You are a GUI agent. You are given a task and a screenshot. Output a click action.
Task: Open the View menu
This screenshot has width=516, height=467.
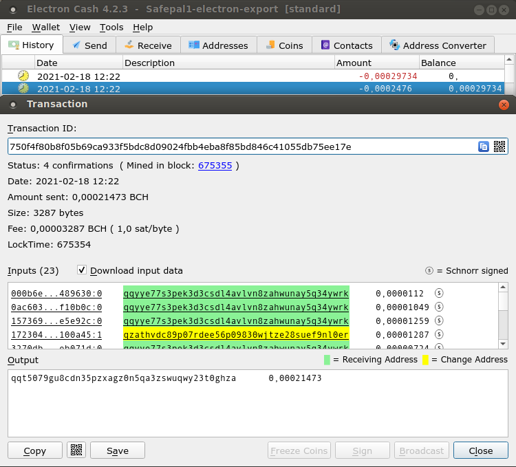pyautogui.click(x=80, y=28)
